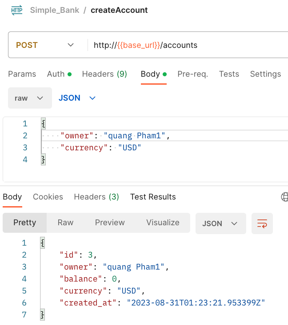Click the wrap lines icon in response
The height and width of the screenshot is (325, 288).
point(262,223)
